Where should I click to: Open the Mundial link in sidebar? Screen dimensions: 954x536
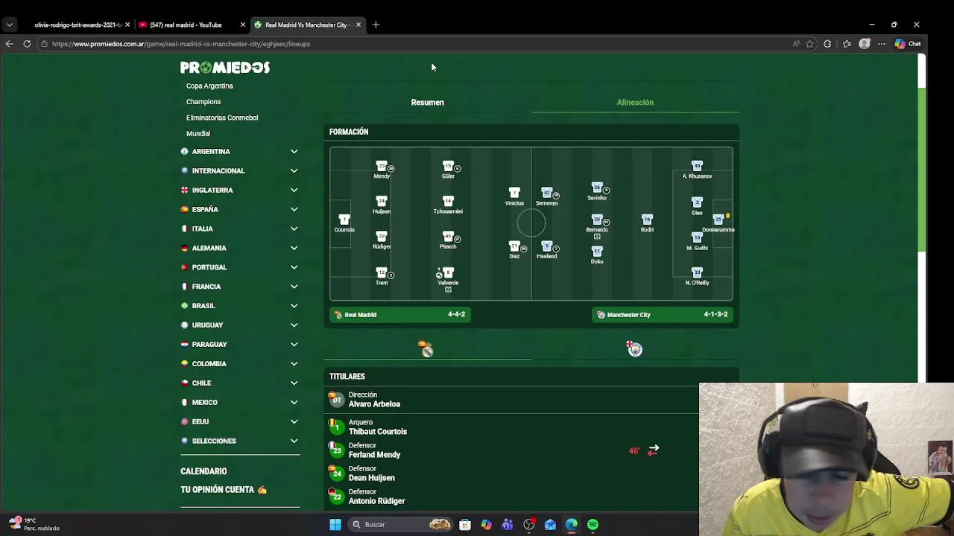point(198,134)
